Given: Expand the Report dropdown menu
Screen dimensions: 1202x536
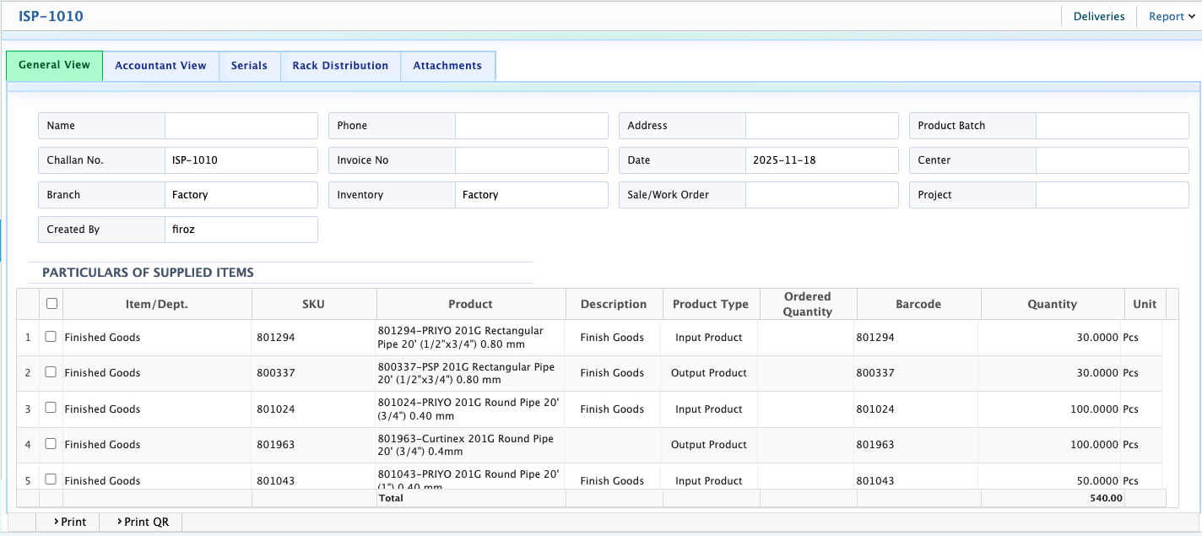Looking at the screenshot, I should [x=1172, y=16].
